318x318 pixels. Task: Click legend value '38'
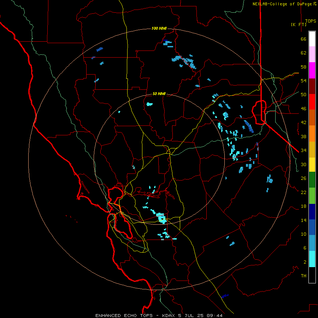[304, 136]
